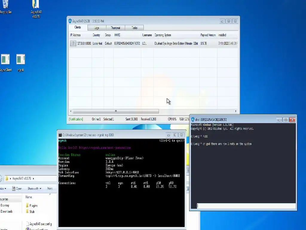Viewport: 306px width, 230px height.
Task: Click the HWID E3F82A95A5AD82AF8CF2 cell
Action: point(127,43)
